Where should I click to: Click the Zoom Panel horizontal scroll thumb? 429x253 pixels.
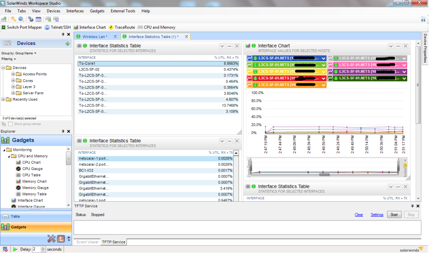point(325,175)
